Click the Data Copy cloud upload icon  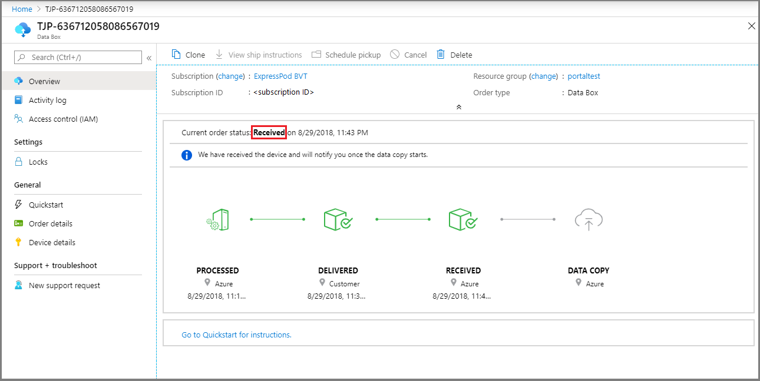click(x=589, y=220)
